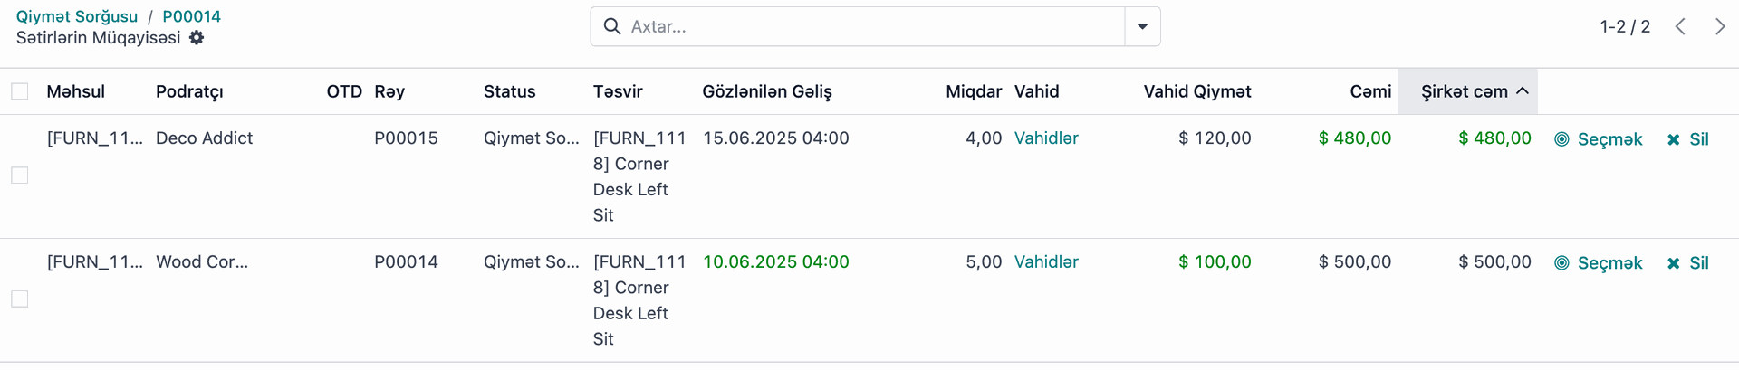Click Seçmək on the Deco Addict row
Screen dimensions: 1739x370
(1599, 139)
